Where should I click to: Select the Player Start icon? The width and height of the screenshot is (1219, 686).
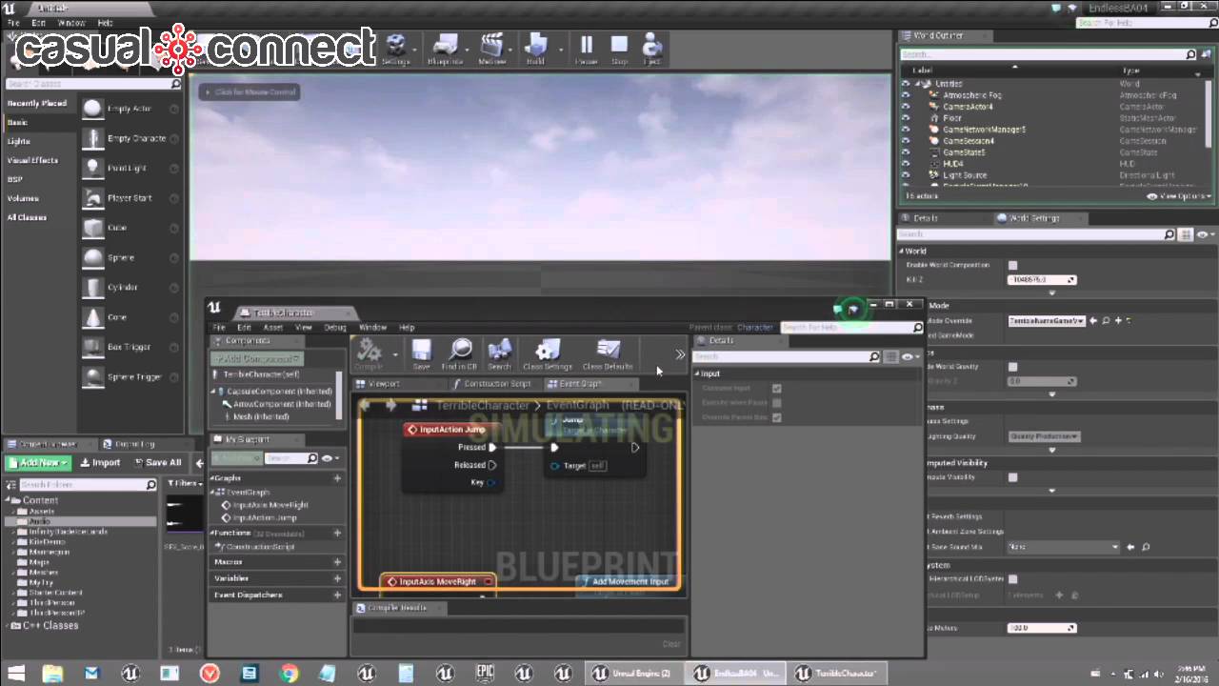tap(92, 198)
